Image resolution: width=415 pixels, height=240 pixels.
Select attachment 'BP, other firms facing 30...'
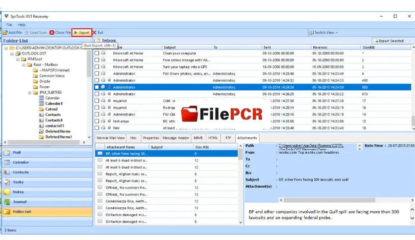166,154
